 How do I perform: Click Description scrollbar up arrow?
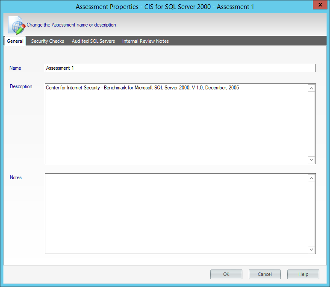click(x=311, y=88)
